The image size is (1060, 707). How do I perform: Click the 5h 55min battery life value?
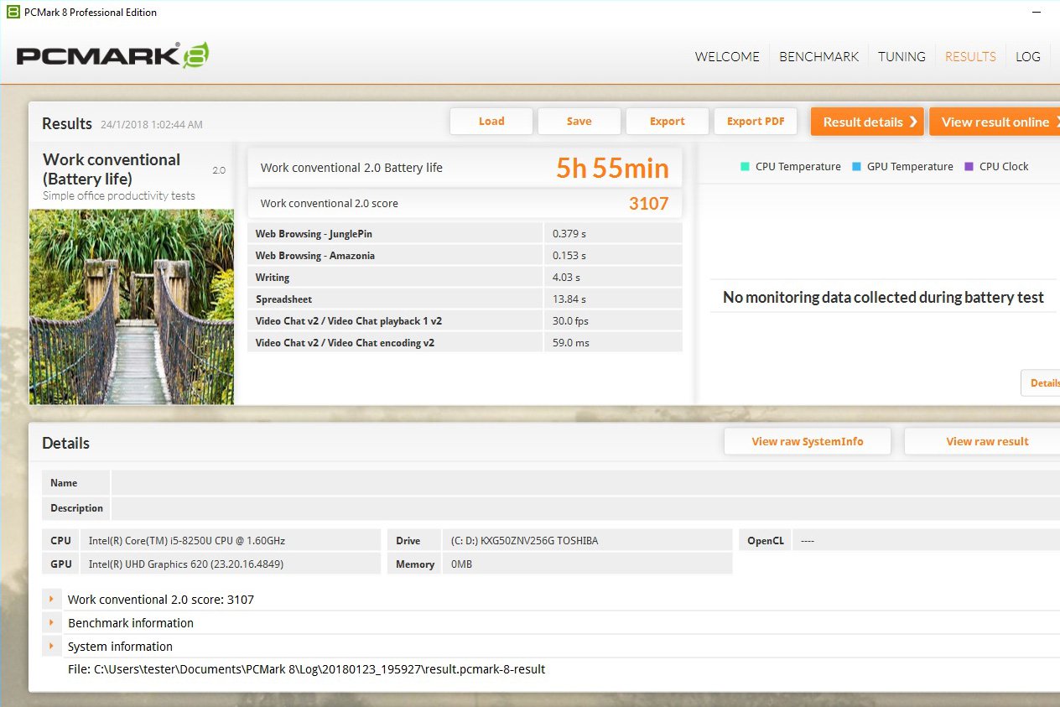[612, 169]
